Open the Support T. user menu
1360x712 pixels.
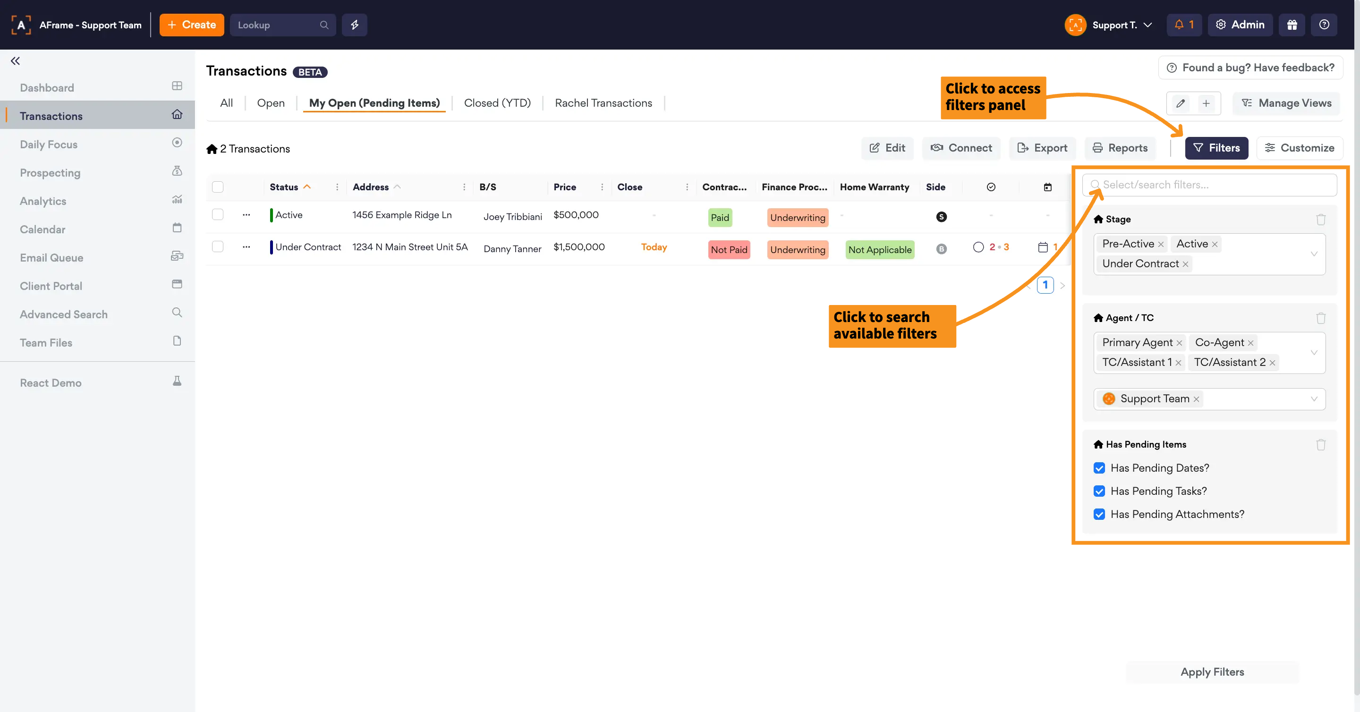click(1114, 25)
